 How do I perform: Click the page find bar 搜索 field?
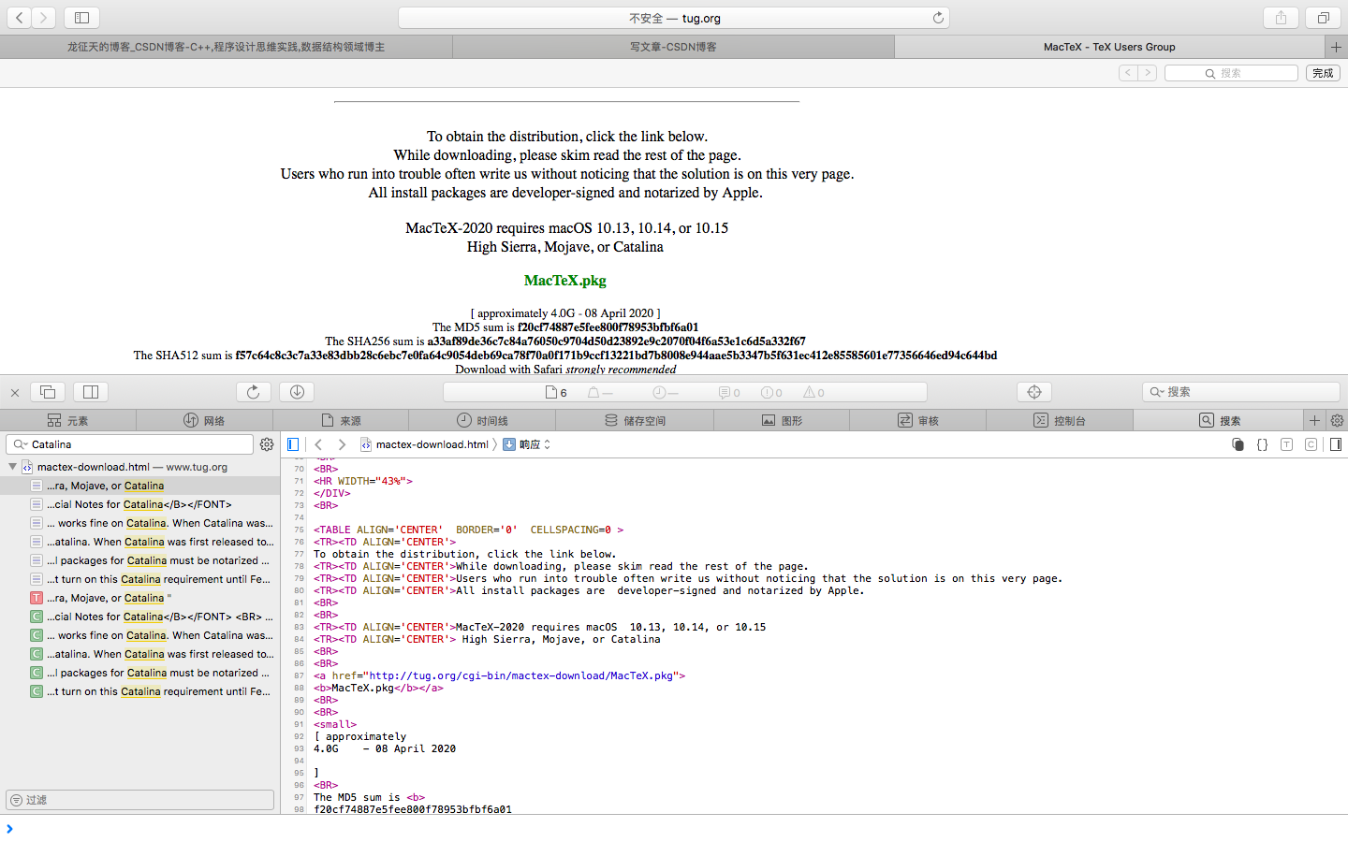[x=1231, y=73]
